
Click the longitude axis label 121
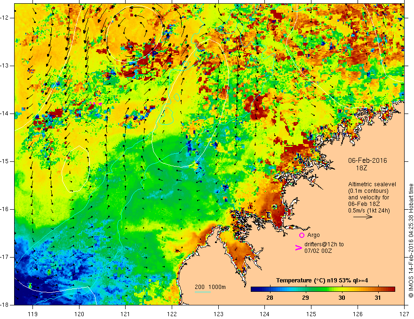click(126, 314)
